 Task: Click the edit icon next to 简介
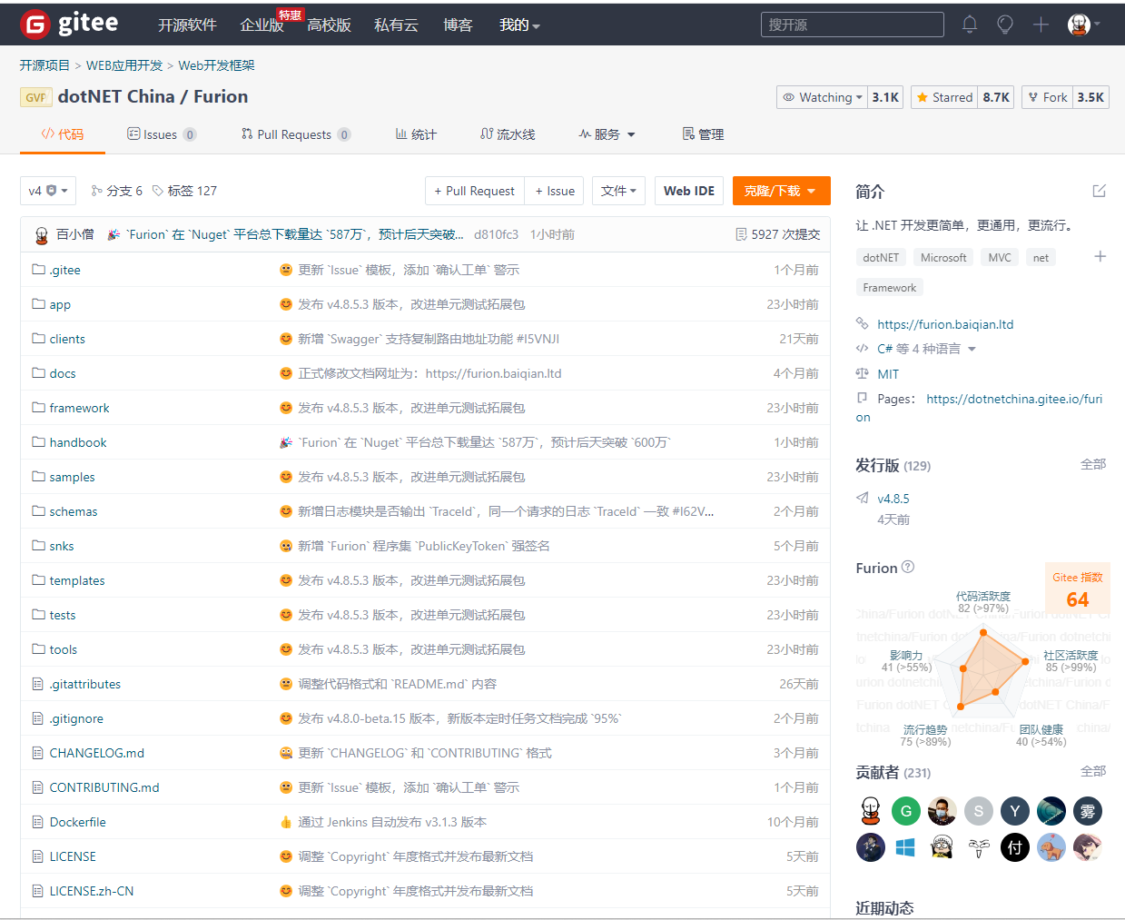click(x=1100, y=191)
